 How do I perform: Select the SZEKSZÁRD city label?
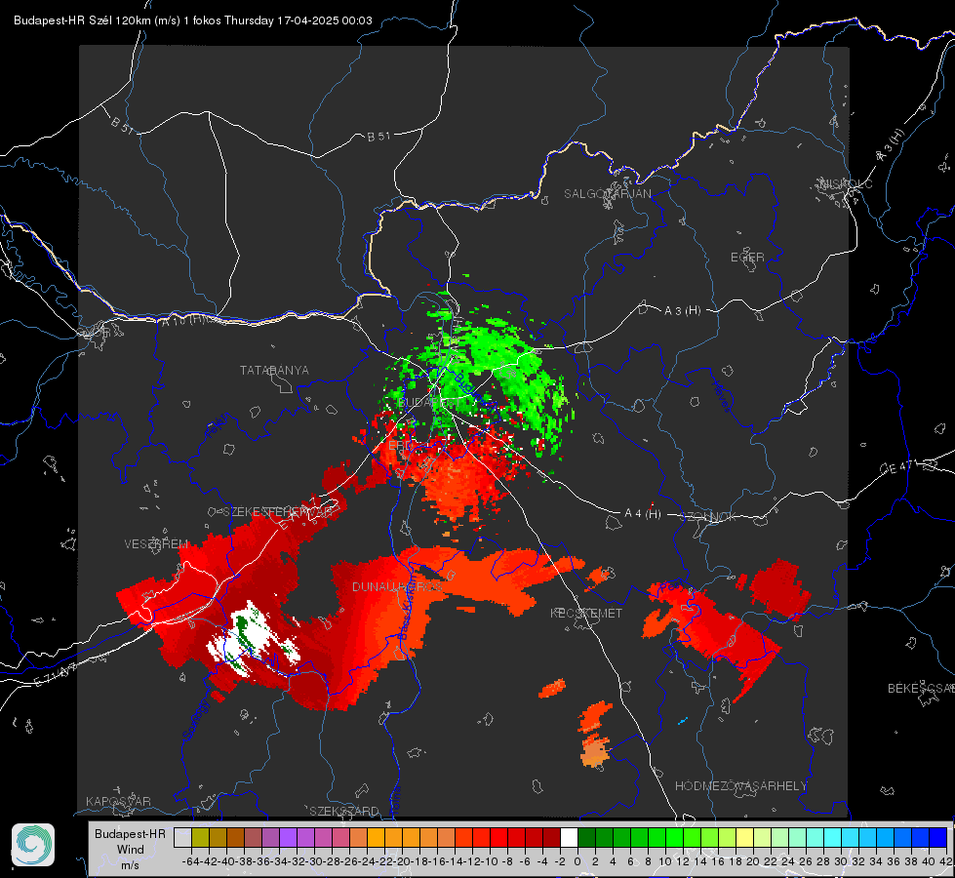(x=344, y=811)
